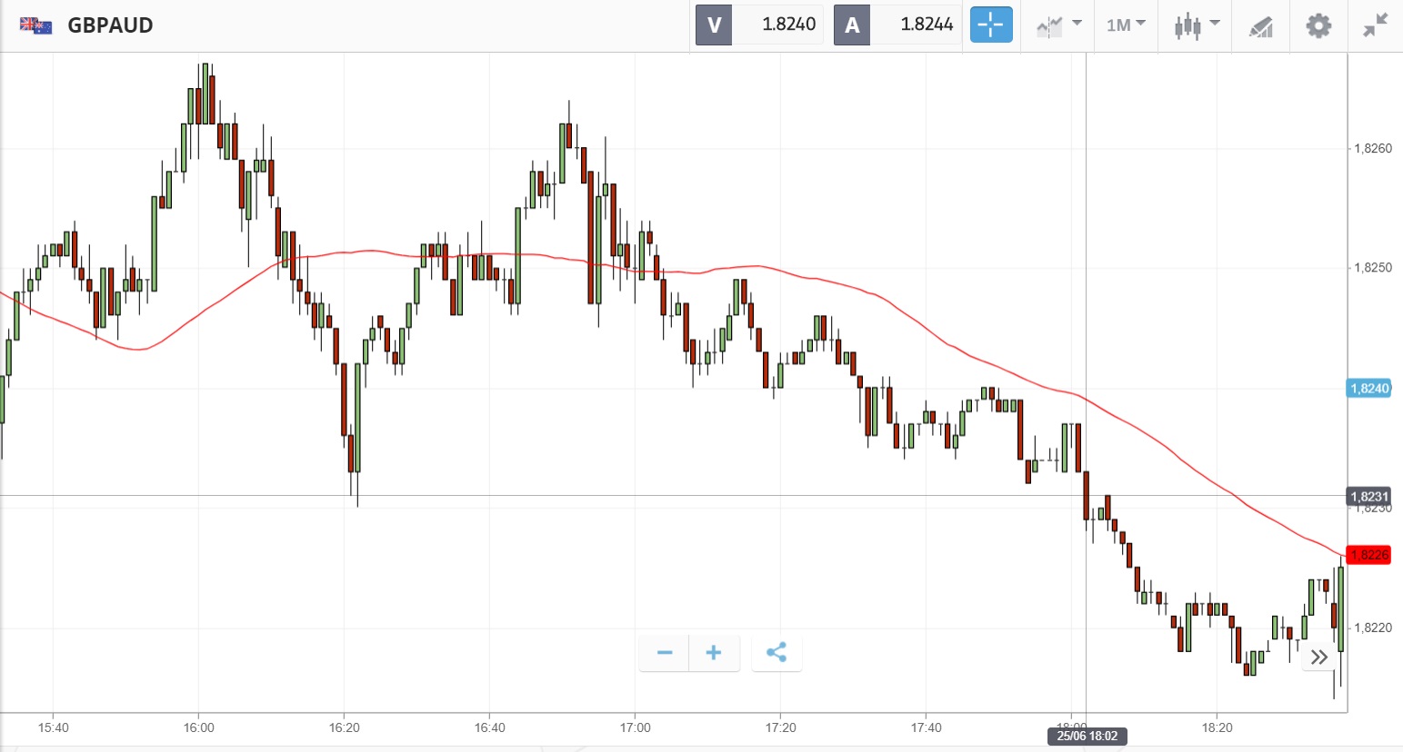Click the GBPAUD instrument name
Screen dimensions: 1403x752
click(110, 25)
